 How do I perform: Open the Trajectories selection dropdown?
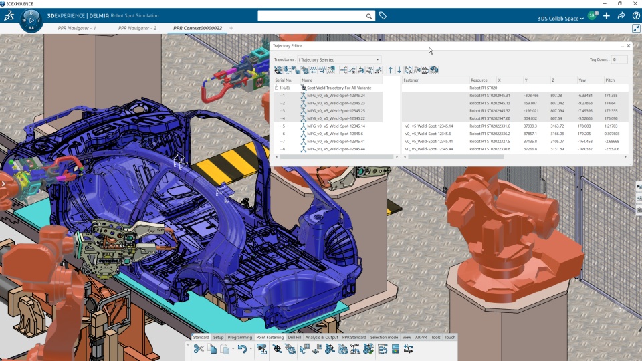(339, 59)
